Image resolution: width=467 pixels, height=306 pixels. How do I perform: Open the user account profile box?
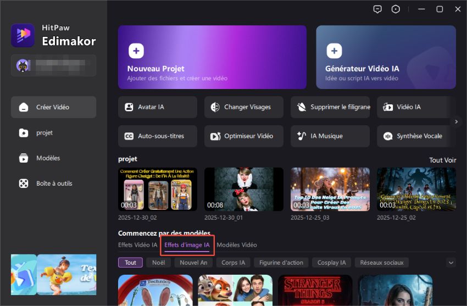point(53,65)
